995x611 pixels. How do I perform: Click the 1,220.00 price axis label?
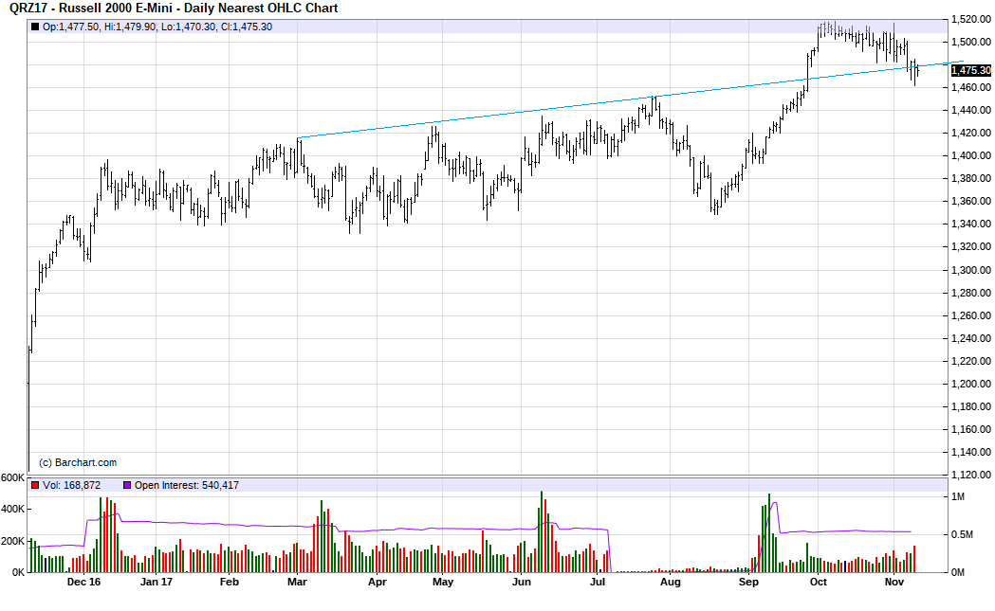[971, 361]
